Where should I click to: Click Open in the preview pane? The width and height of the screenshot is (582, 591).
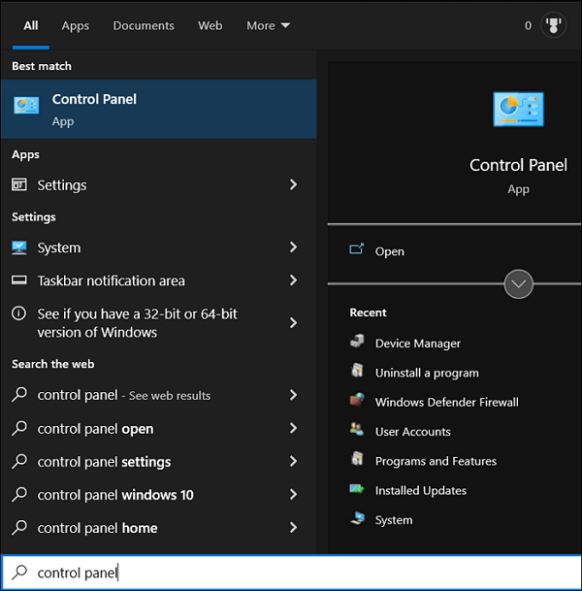(389, 251)
